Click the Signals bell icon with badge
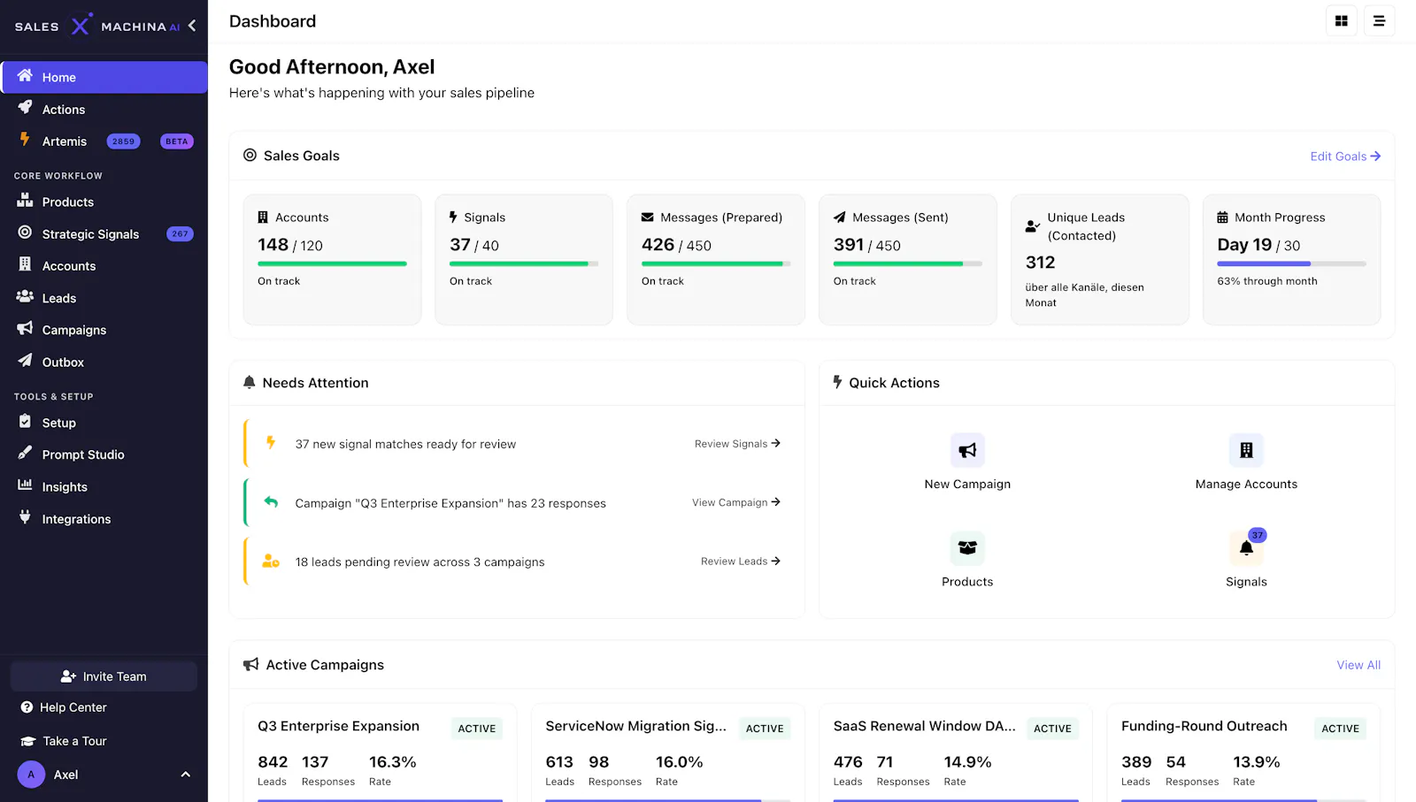Viewport: 1416px width, 802px height. point(1246,548)
